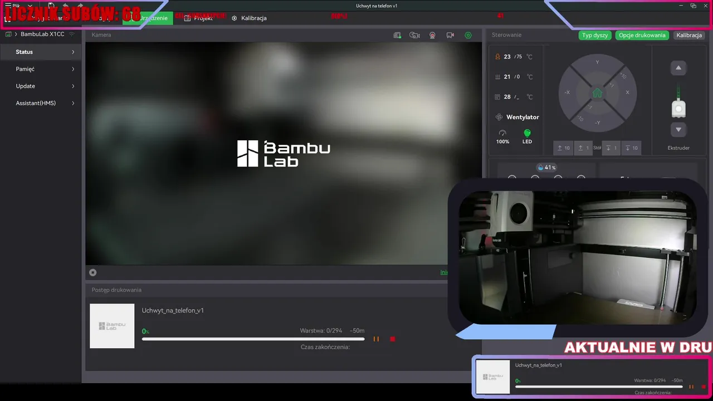Screen dimensions: 713x401
Task: Raise bed by 10 with Stół up arrow
Action: coord(563,148)
